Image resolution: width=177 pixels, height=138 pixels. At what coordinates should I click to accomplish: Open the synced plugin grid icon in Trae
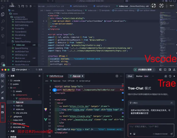click(x=3, y=107)
